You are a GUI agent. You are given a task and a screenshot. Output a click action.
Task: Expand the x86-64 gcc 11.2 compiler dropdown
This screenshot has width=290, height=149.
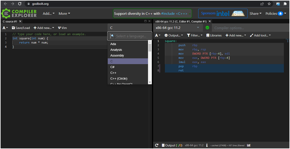point(178,28)
